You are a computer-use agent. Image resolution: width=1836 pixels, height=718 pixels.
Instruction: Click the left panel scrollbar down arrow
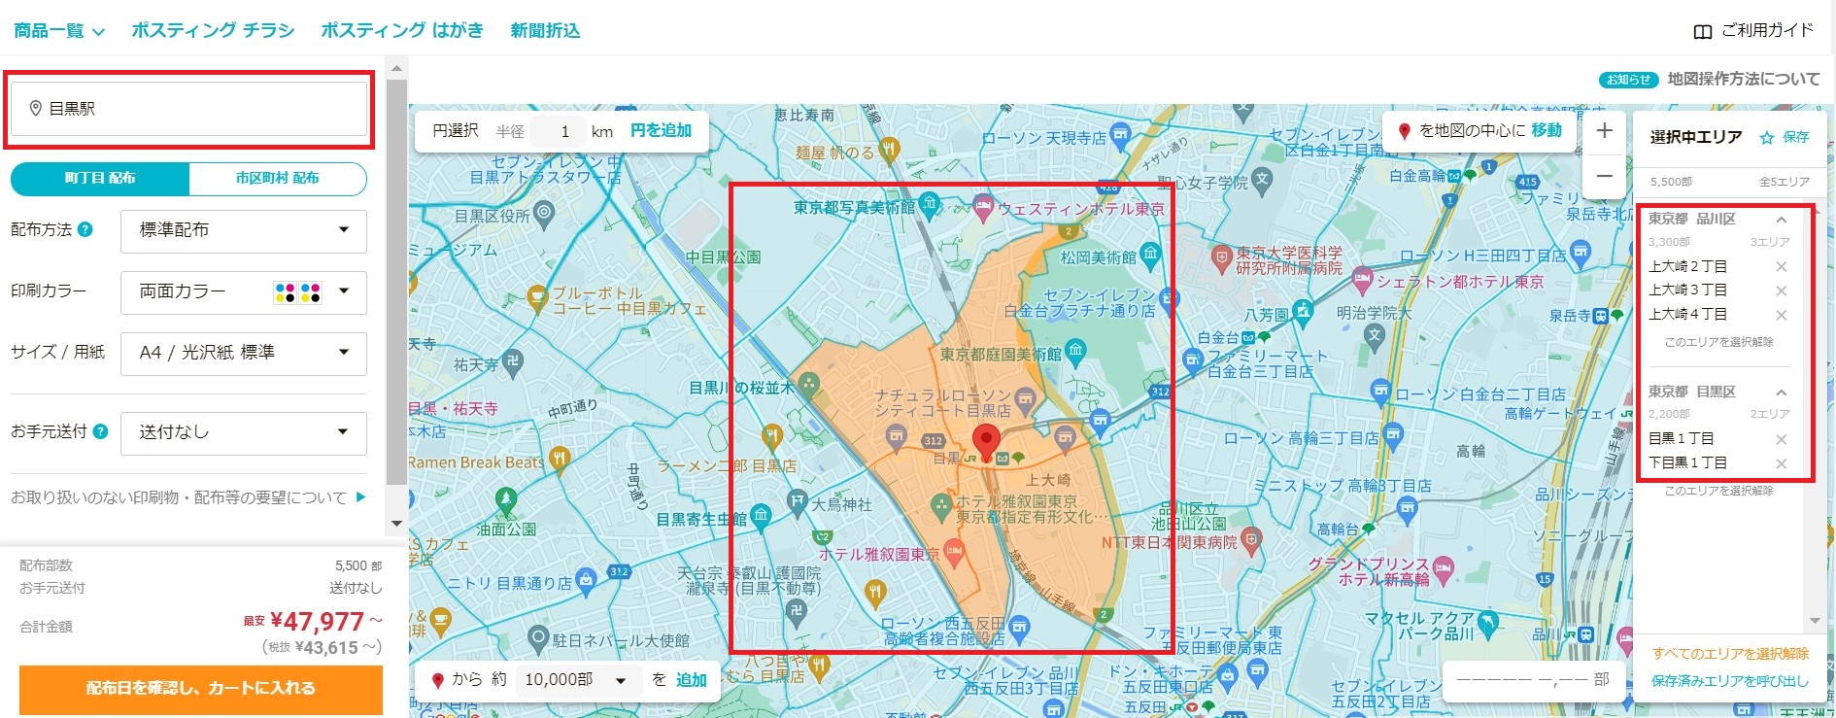tap(395, 524)
